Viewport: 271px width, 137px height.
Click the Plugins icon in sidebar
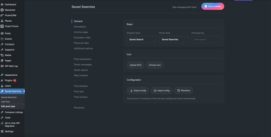[x=2, y=80]
